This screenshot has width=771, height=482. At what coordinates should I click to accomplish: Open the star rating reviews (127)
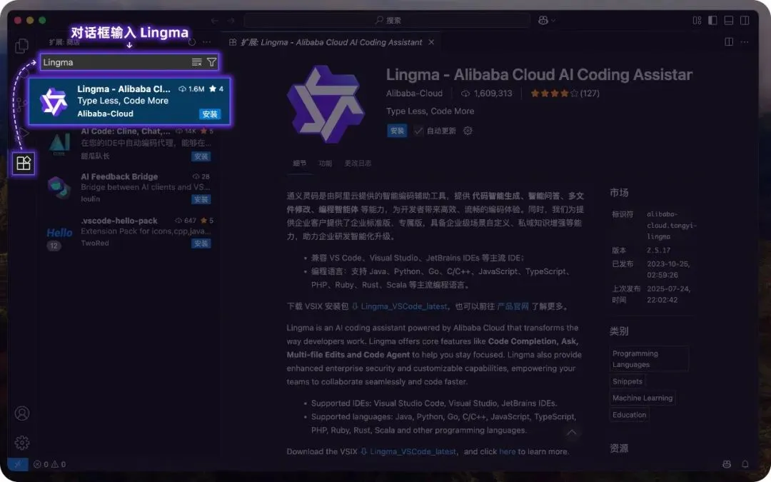click(565, 93)
